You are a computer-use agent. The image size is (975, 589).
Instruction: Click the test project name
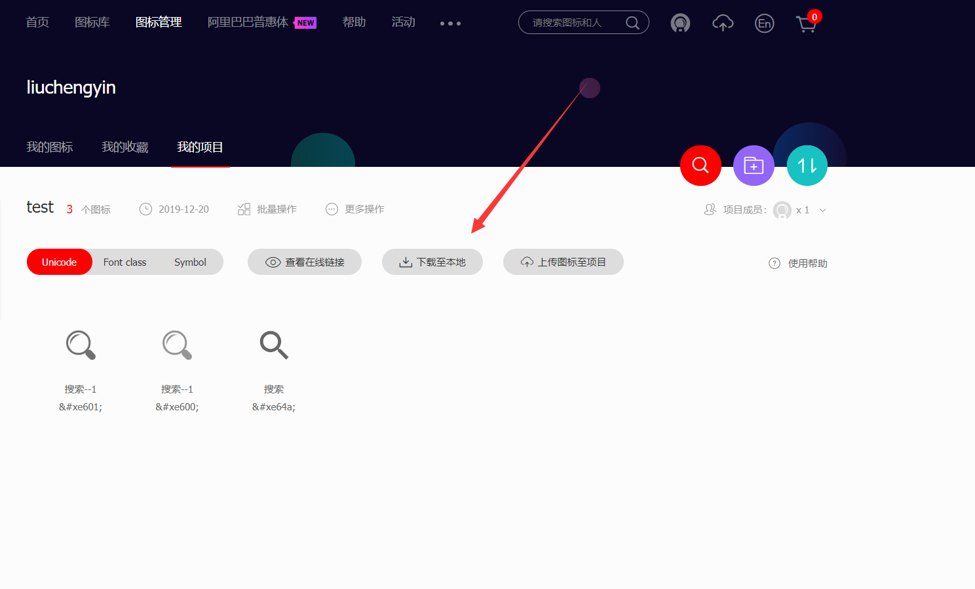(40, 207)
